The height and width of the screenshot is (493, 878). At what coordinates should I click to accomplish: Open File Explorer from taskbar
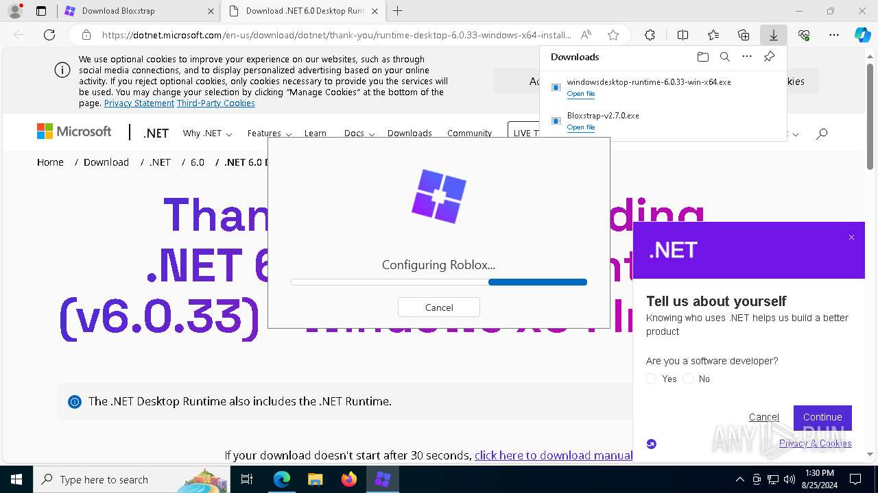[315, 479]
